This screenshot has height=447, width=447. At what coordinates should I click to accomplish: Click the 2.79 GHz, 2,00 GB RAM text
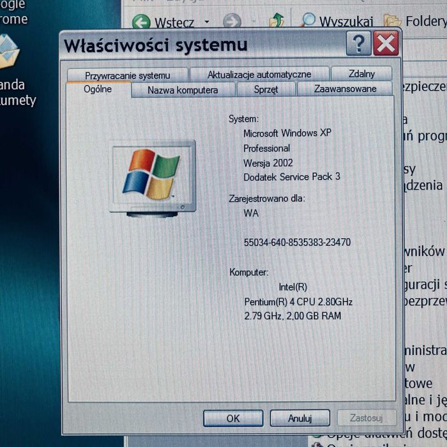point(292,316)
